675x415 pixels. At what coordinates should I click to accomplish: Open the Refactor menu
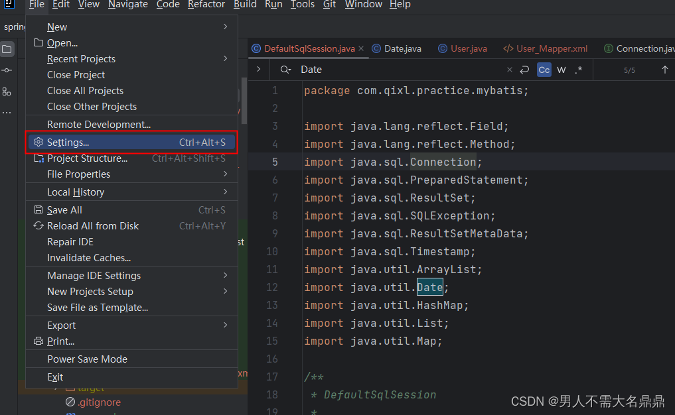(206, 5)
